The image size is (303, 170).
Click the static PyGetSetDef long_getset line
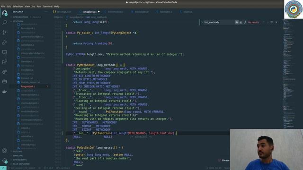[x=95, y=148]
